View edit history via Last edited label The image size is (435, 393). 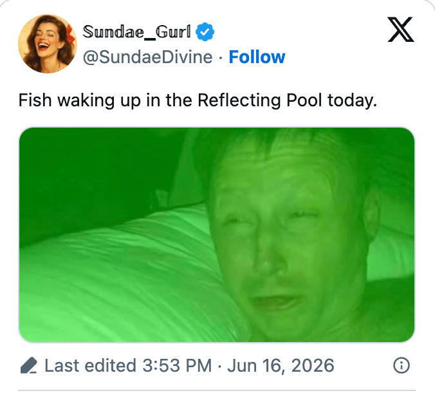tap(90, 365)
